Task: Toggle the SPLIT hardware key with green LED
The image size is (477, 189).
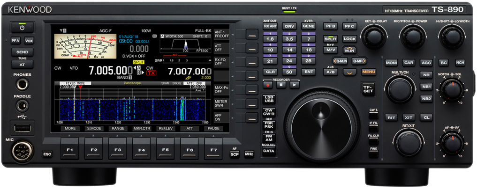Action: click(330, 39)
